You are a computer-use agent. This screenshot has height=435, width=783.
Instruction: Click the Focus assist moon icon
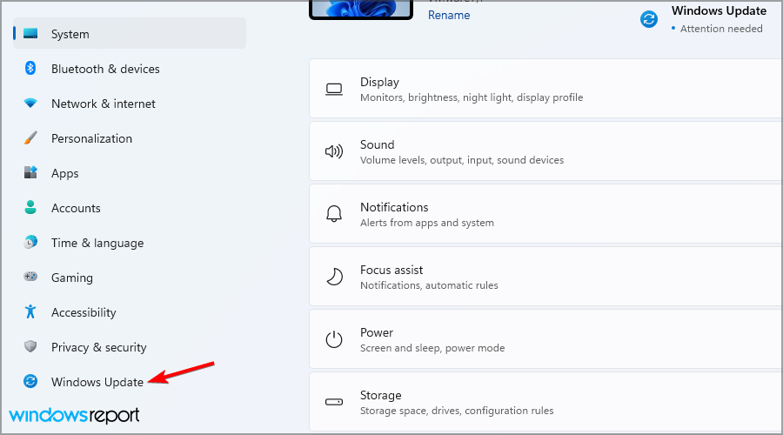click(x=334, y=276)
